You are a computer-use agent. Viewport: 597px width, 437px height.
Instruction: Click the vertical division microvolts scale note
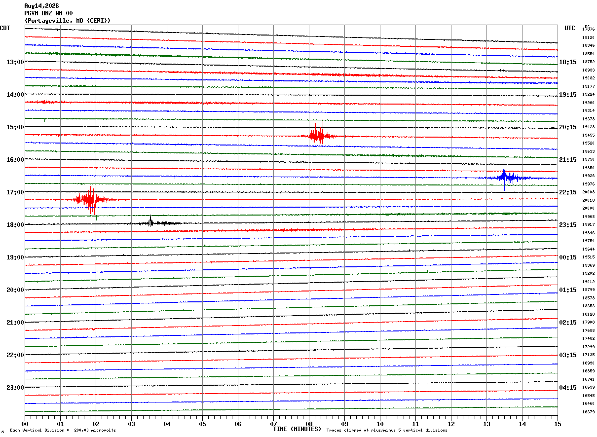tap(63, 431)
